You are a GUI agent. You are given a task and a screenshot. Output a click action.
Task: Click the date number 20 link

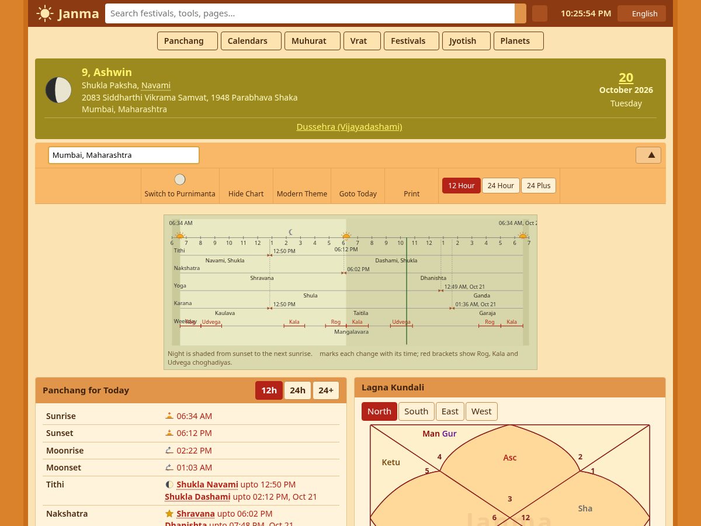(626, 77)
